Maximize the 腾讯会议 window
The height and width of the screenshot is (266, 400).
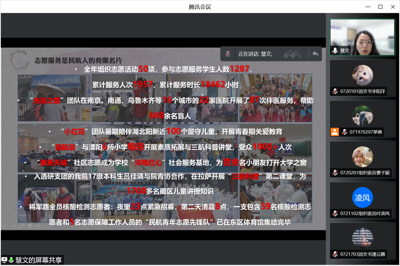pyautogui.click(x=380, y=7)
